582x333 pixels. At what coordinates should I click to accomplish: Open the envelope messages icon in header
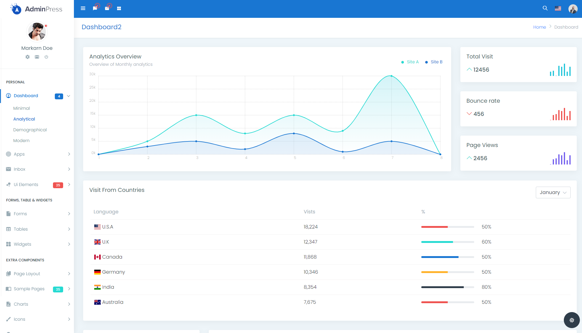(107, 8)
